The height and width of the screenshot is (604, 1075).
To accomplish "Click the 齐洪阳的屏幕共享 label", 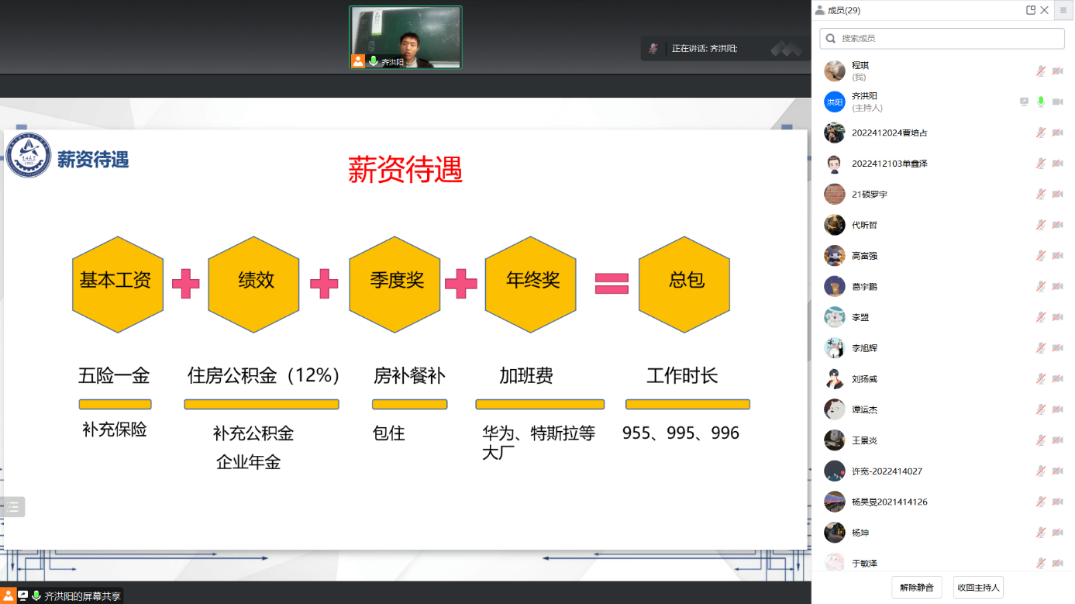I will 82,596.
